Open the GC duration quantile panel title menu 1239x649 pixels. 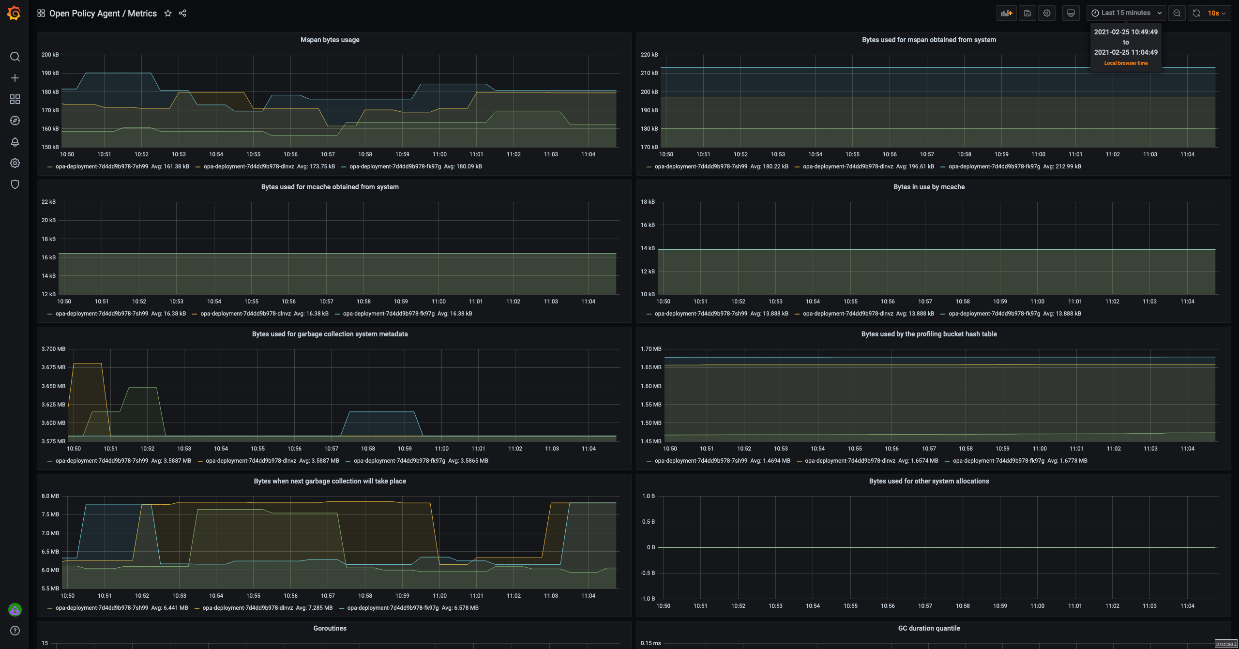[929, 628]
